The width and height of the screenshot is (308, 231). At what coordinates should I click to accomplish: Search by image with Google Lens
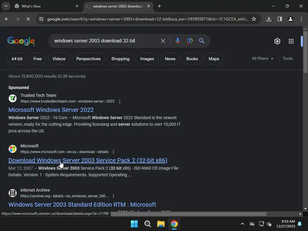coord(189,41)
